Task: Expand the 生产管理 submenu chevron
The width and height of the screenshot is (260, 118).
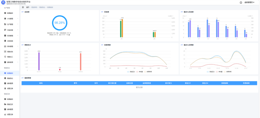Action: (18, 24)
